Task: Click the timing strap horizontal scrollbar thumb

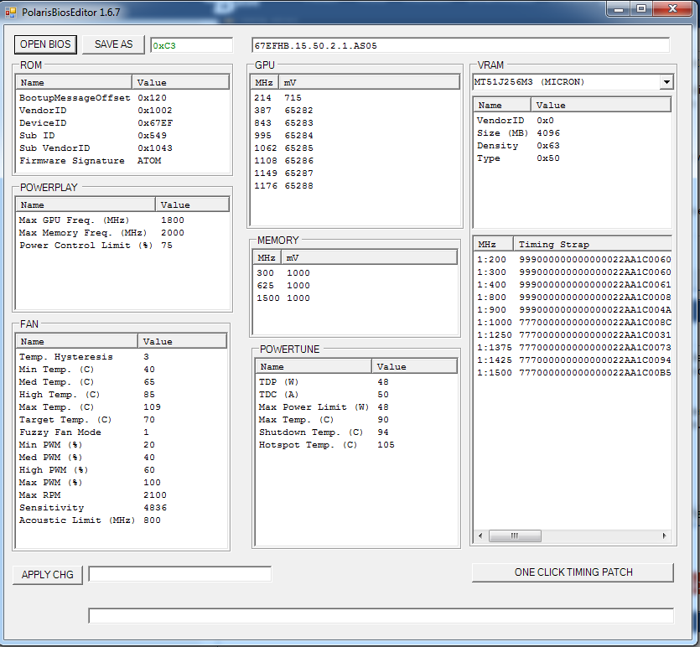Action: (x=515, y=536)
